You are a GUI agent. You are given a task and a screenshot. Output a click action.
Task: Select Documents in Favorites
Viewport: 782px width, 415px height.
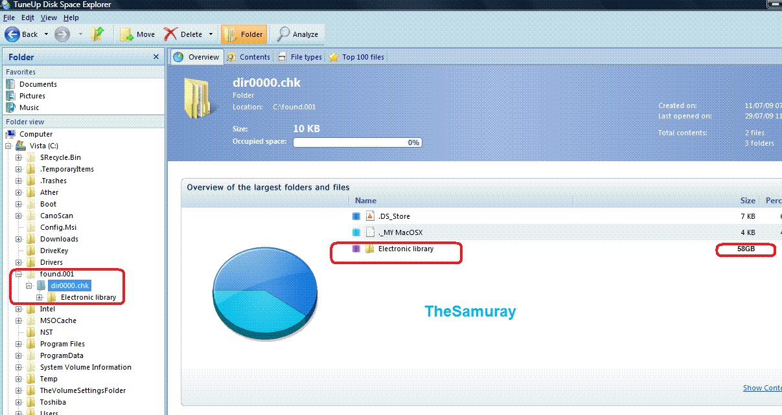coord(38,84)
